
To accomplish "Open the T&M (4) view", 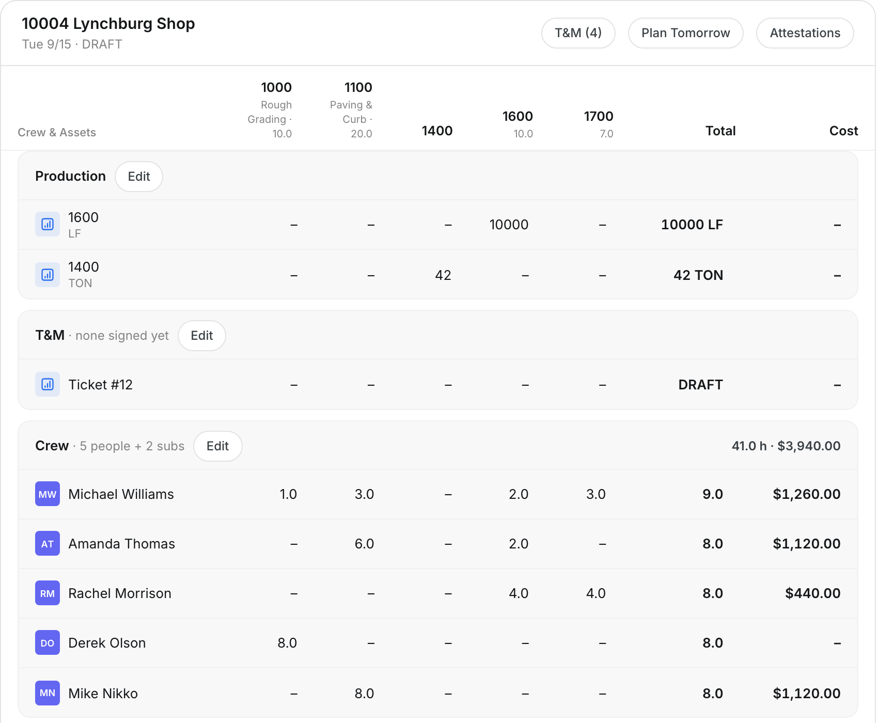I will tap(578, 33).
